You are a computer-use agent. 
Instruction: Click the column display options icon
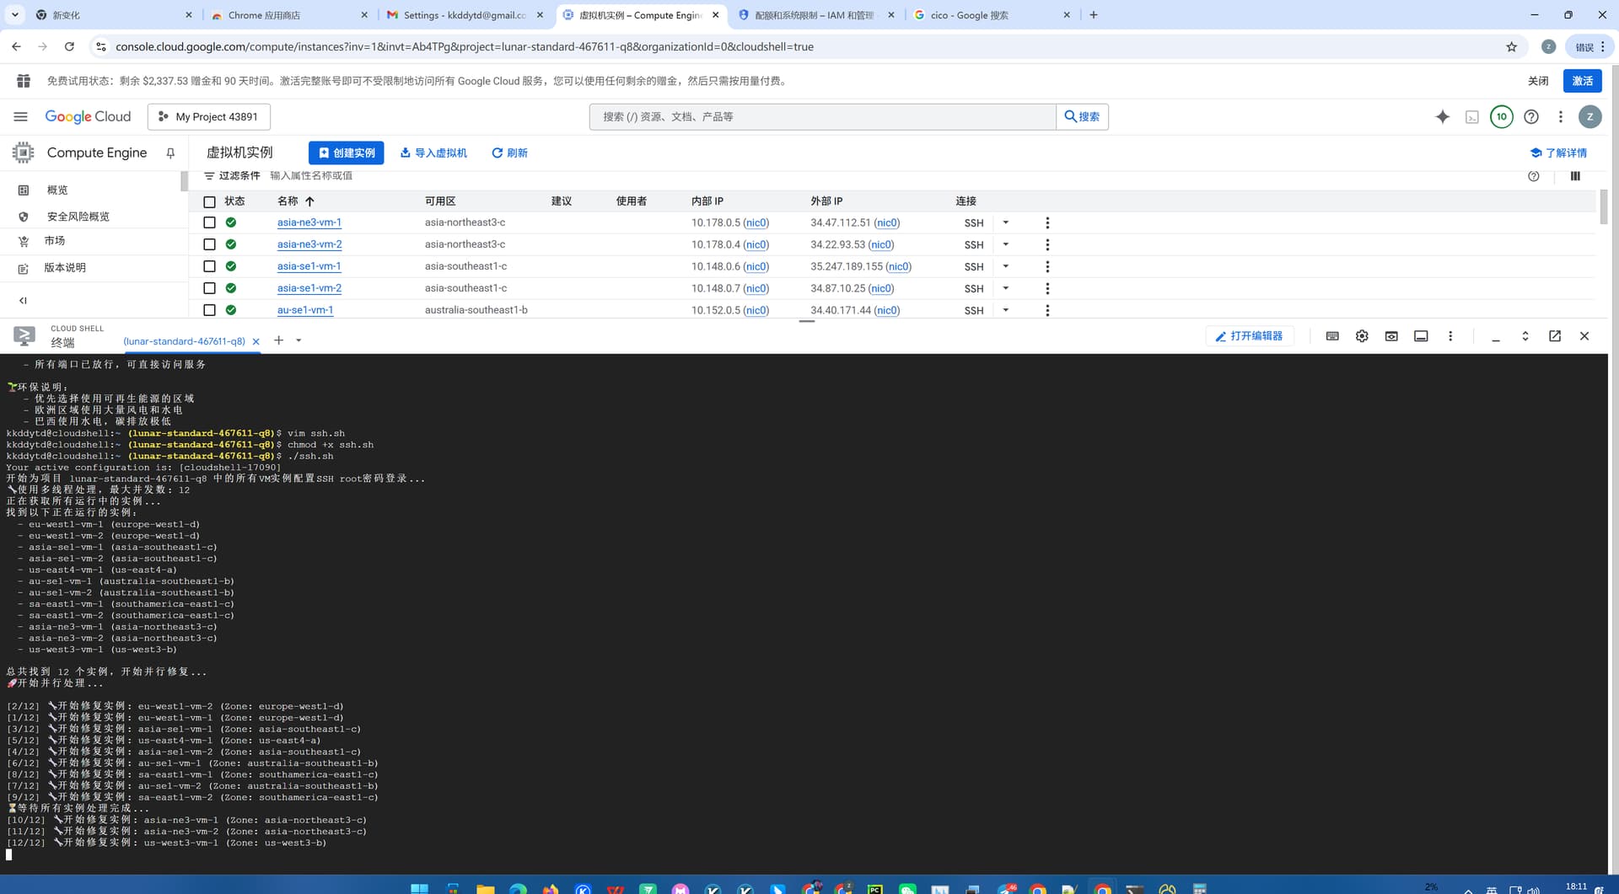1575,176
